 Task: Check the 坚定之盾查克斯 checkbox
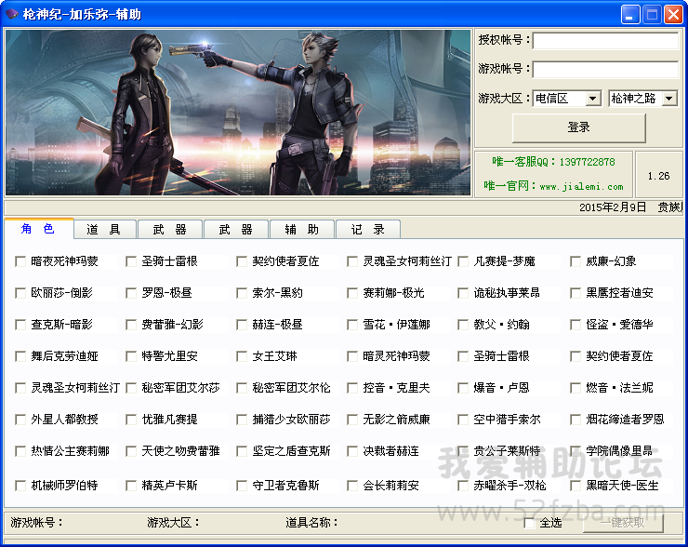[x=242, y=451]
